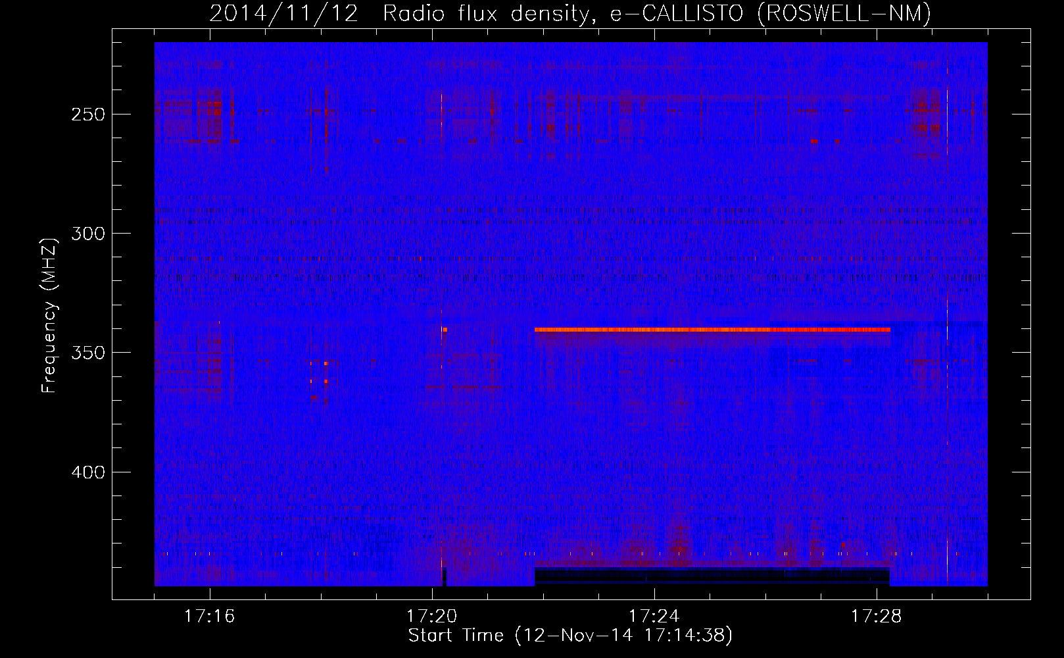This screenshot has width=1064, height=658.
Task: Click the plot title "Radio flux density, e-CALLISTO (ROSWELL-NM)"
Action: click(x=657, y=13)
